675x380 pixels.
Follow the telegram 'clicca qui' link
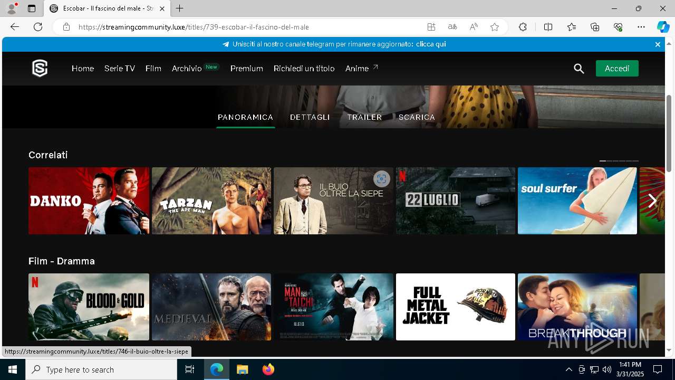click(431, 44)
